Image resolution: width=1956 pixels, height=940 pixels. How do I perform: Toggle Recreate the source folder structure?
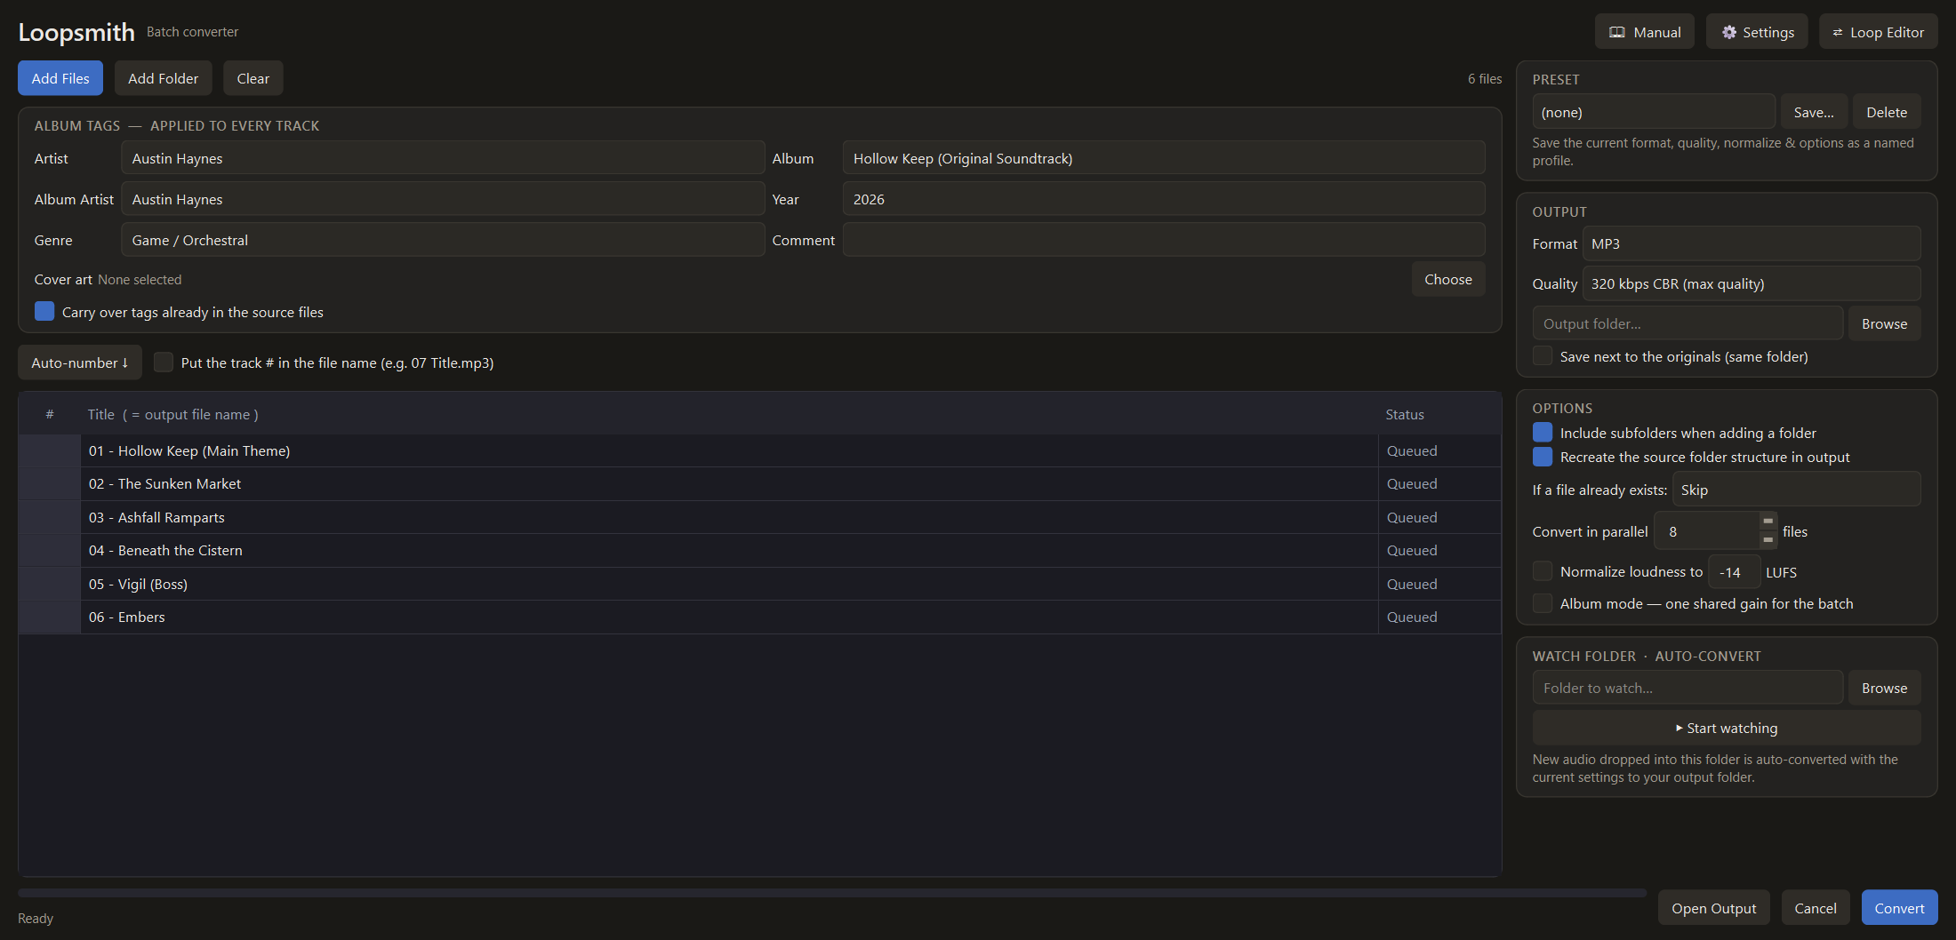tap(1543, 457)
